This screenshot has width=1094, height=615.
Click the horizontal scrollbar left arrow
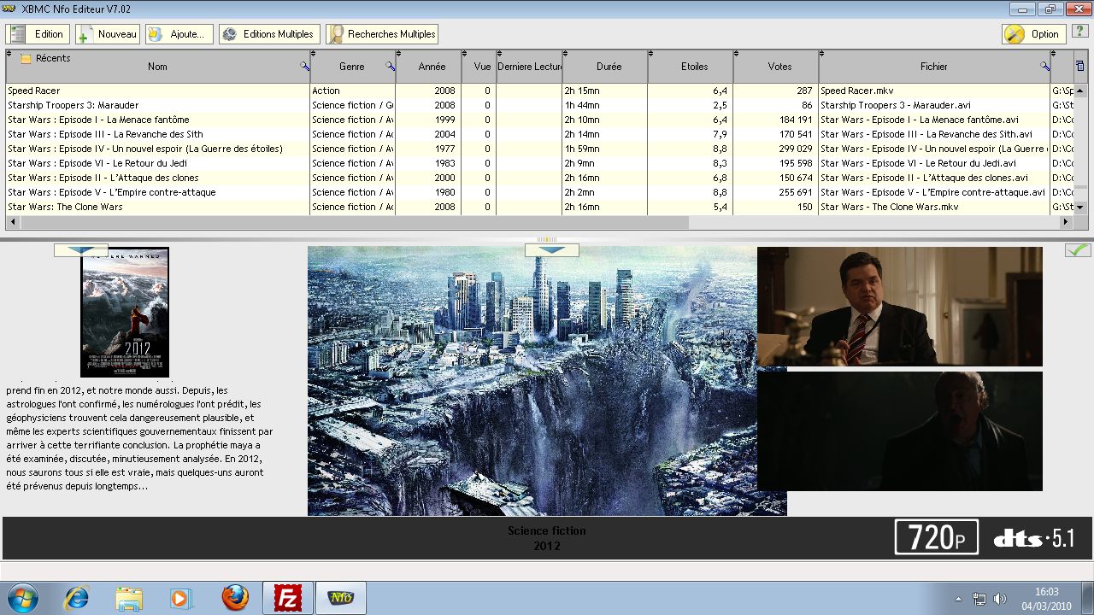pos(14,222)
